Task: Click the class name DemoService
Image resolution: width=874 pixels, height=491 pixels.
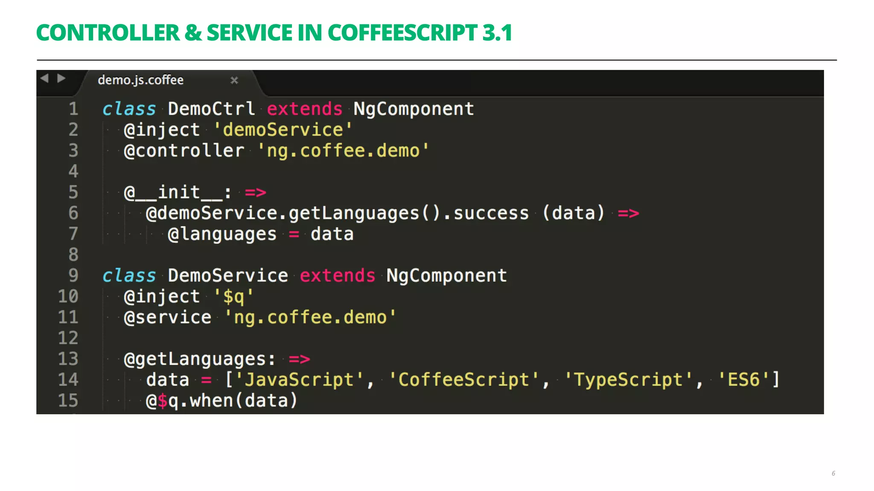Action: click(x=228, y=275)
